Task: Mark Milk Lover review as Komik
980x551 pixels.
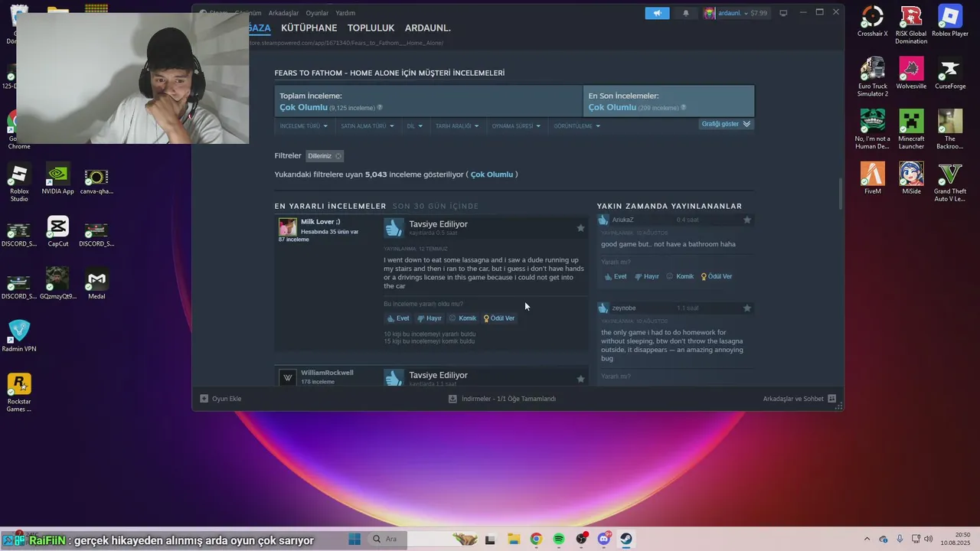Action: [462, 318]
